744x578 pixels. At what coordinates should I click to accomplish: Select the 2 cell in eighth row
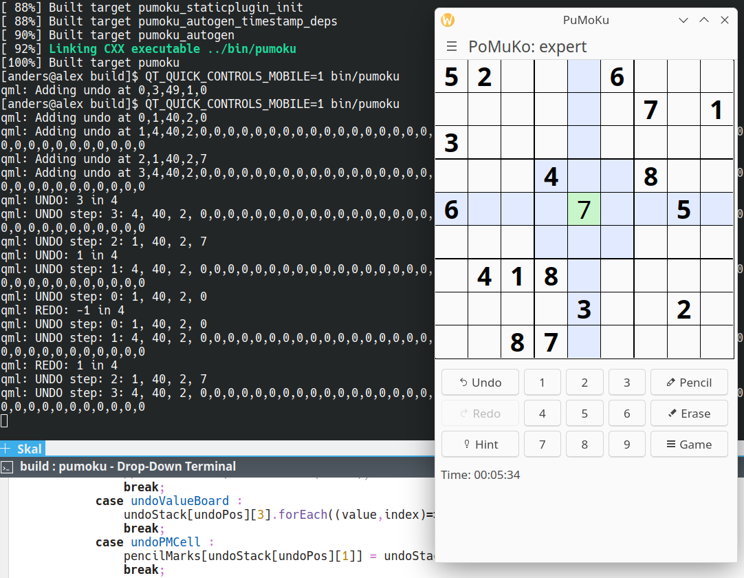[683, 309]
